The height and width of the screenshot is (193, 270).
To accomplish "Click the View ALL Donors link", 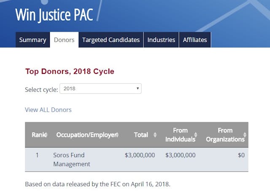I will point(48,110).
